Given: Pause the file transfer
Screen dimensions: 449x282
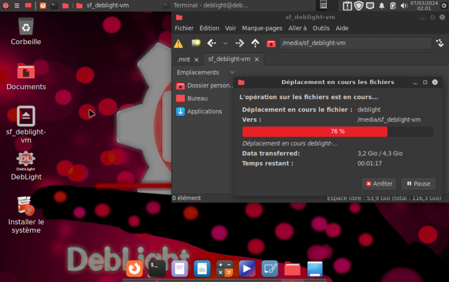Looking at the screenshot, I should pos(418,184).
